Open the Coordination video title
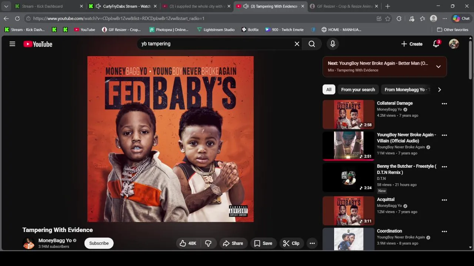 pos(389,231)
